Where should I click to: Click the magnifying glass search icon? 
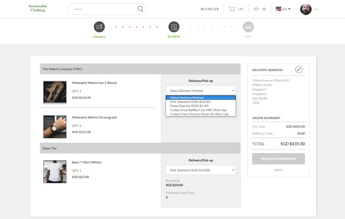click(x=140, y=9)
